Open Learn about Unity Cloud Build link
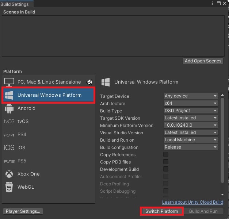The width and height of the screenshot is (229, 219). [x=192, y=202]
